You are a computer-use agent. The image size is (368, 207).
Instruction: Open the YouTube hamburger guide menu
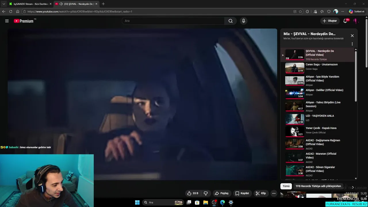tap(7, 21)
